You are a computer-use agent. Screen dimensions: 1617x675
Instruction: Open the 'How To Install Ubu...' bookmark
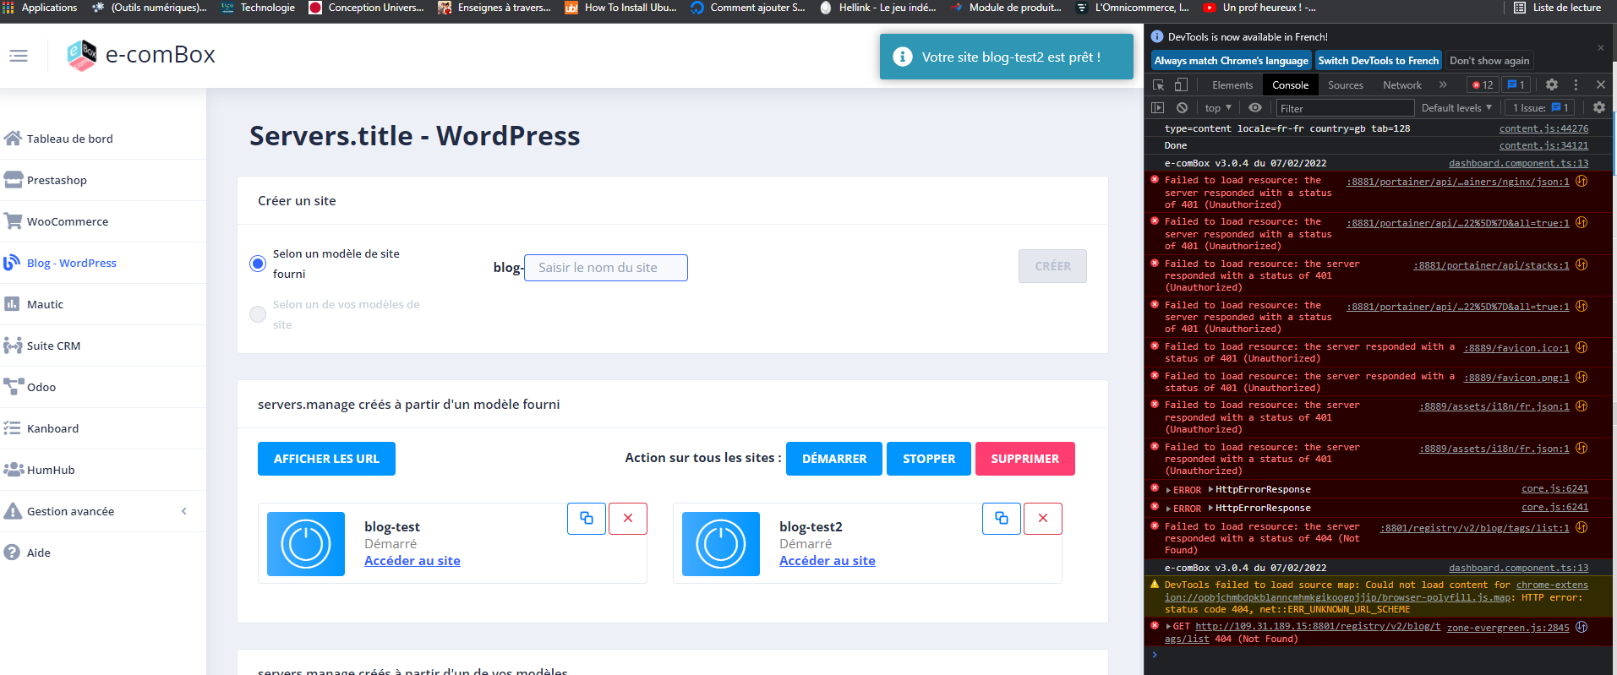click(x=621, y=8)
